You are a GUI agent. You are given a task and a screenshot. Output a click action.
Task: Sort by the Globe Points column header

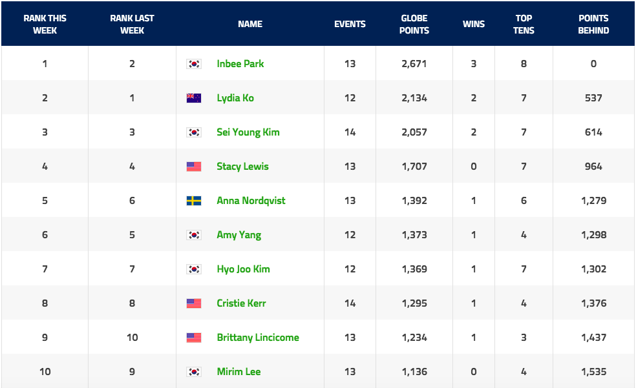point(414,25)
